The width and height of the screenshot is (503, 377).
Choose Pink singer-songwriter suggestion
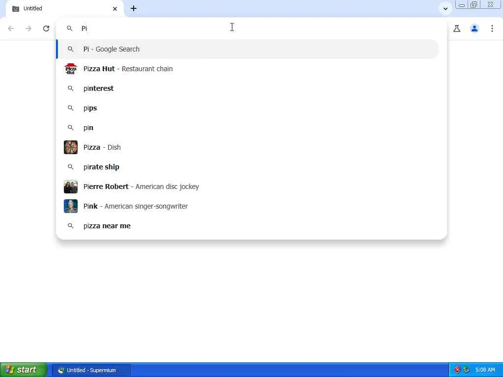coord(248,206)
